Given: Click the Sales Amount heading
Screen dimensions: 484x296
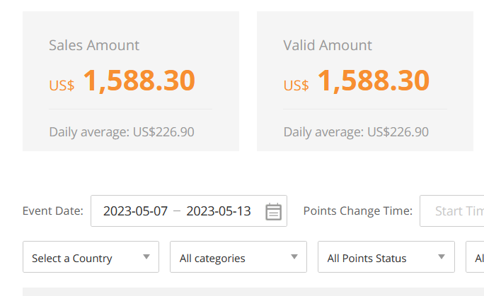Looking at the screenshot, I should pos(94,45).
